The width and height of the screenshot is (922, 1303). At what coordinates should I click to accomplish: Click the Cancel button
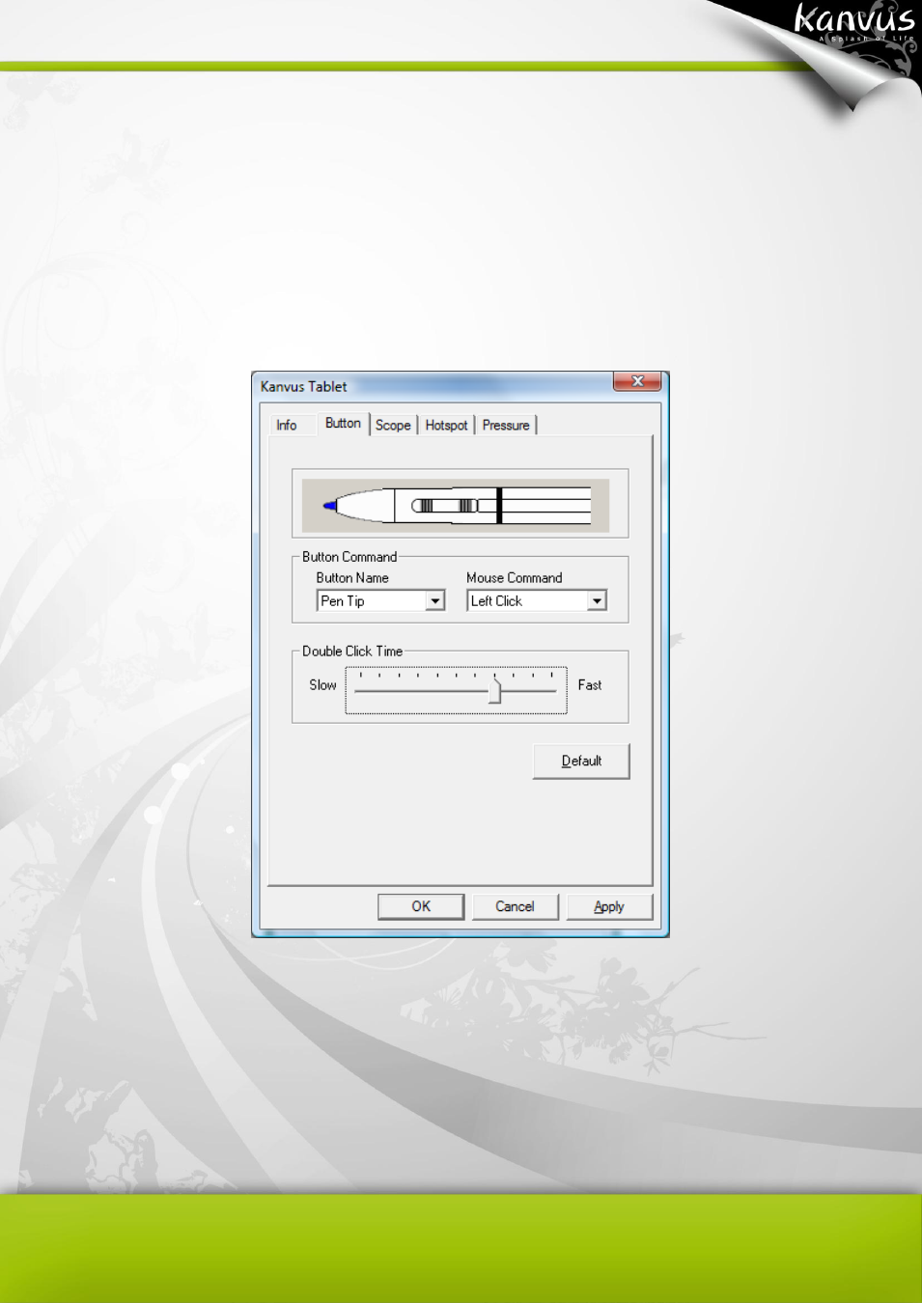(x=515, y=907)
